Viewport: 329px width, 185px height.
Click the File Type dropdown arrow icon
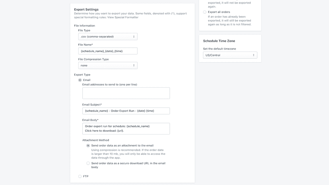134,37
